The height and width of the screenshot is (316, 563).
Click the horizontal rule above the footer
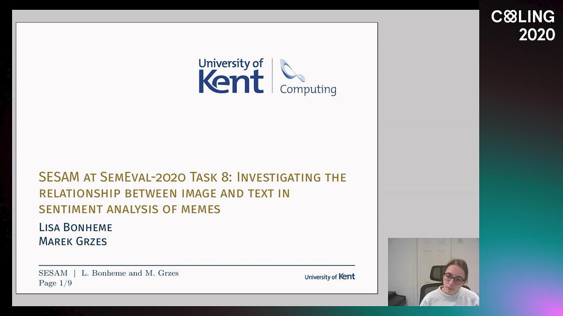pos(197,265)
